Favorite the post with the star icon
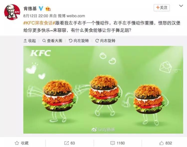187x147 pixels. (x=17, y=143)
